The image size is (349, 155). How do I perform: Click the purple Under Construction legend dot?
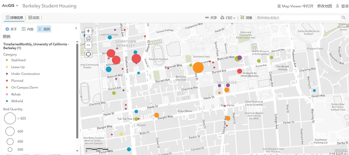[7, 74]
